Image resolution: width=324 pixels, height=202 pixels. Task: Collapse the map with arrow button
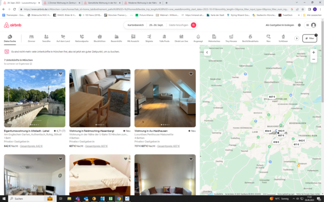click(207, 52)
